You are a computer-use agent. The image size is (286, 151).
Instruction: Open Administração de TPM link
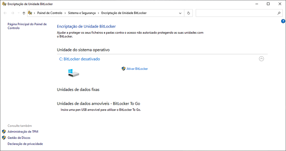(x=23, y=132)
